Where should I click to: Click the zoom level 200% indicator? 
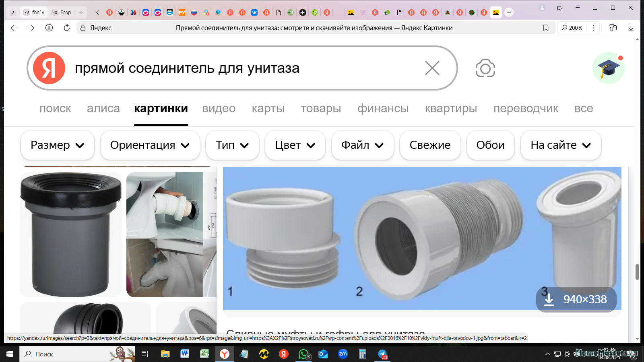coord(572,28)
